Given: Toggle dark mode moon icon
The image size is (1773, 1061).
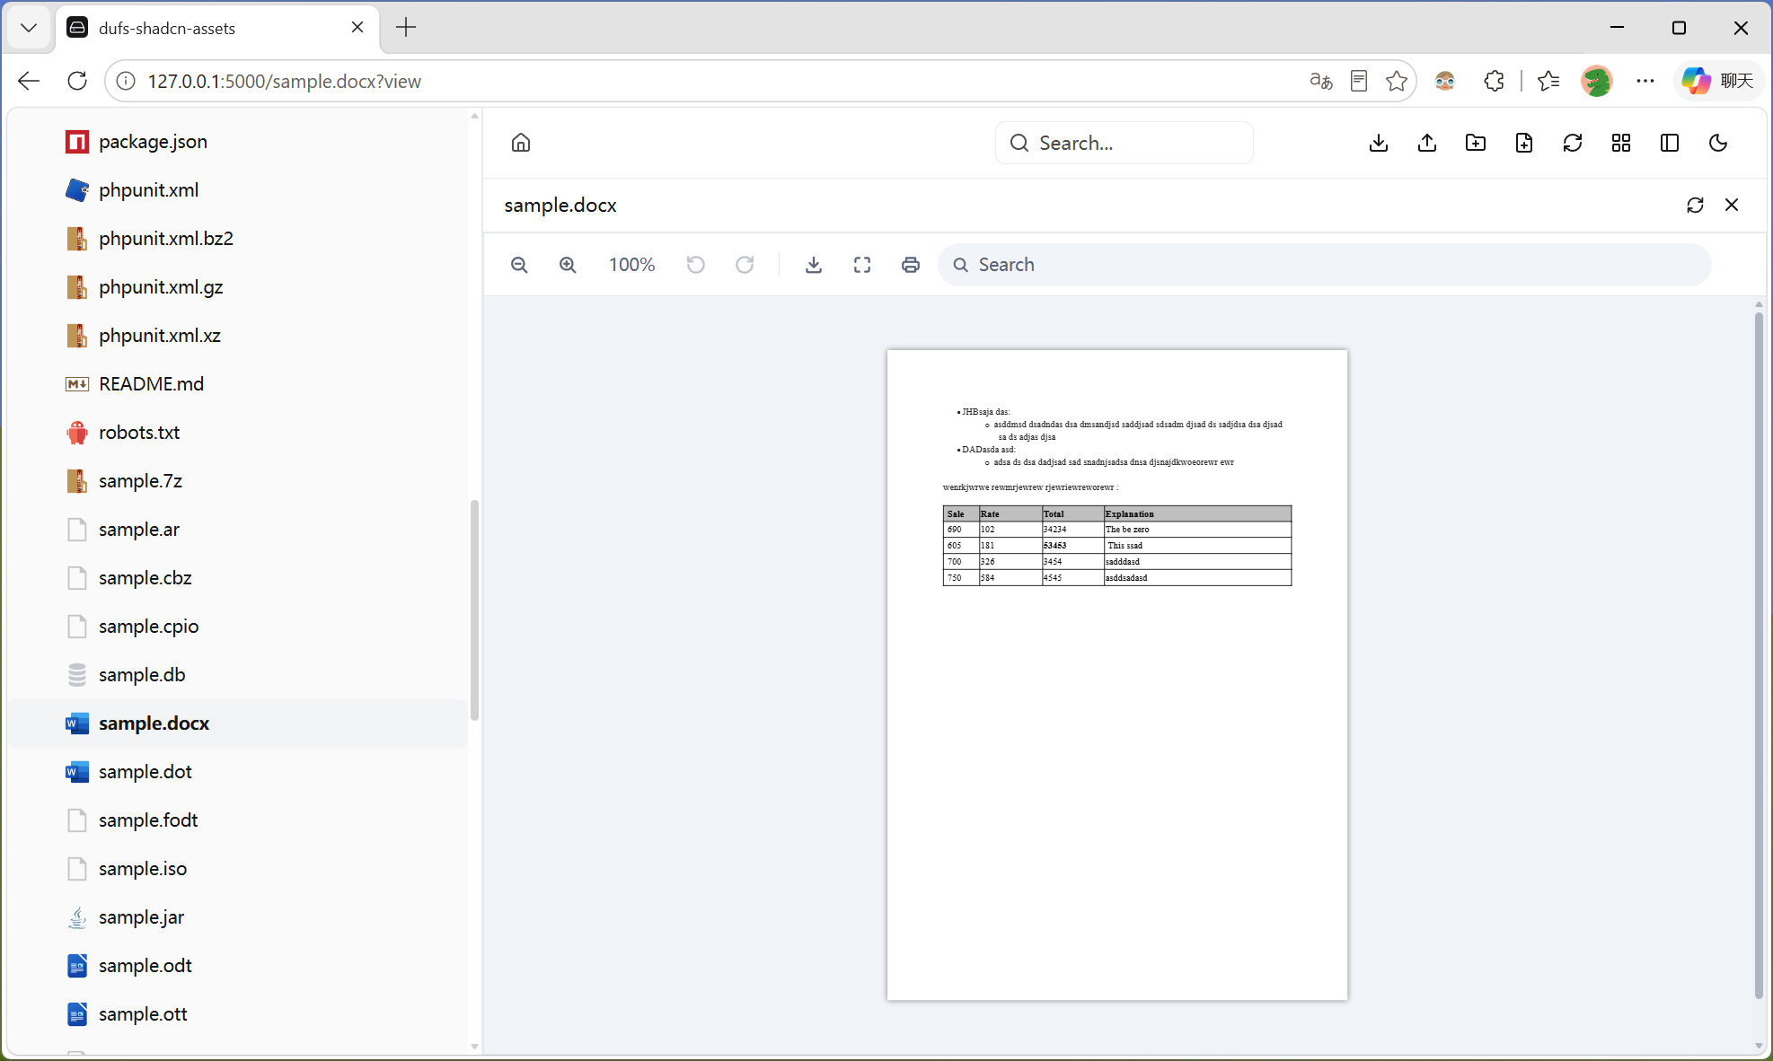Looking at the screenshot, I should click(x=1718, y=143).
